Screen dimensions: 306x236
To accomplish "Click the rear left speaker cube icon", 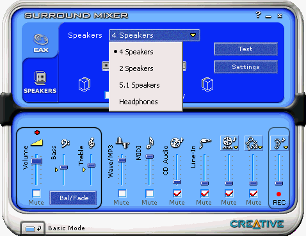I will click(85, 84).
